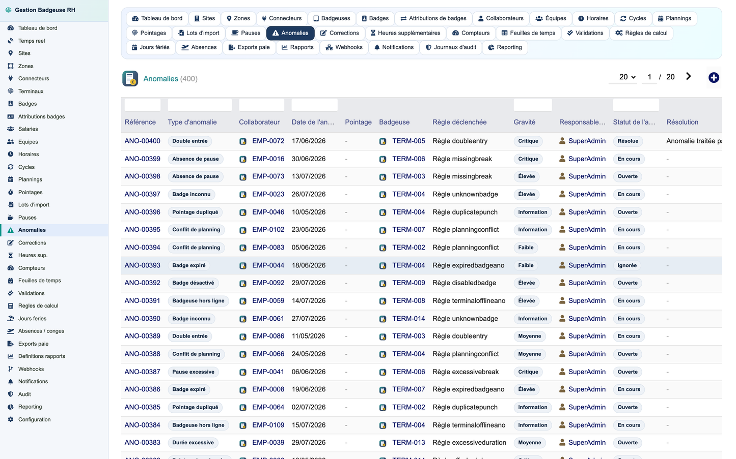Switch to the Badgeuses tab
Screen dimensions: 736x459
pos(332,18)
